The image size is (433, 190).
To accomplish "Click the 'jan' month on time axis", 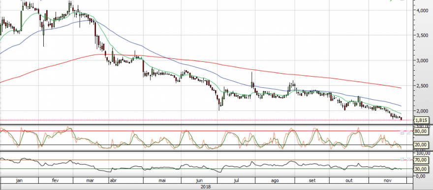I will click(19, 180).
